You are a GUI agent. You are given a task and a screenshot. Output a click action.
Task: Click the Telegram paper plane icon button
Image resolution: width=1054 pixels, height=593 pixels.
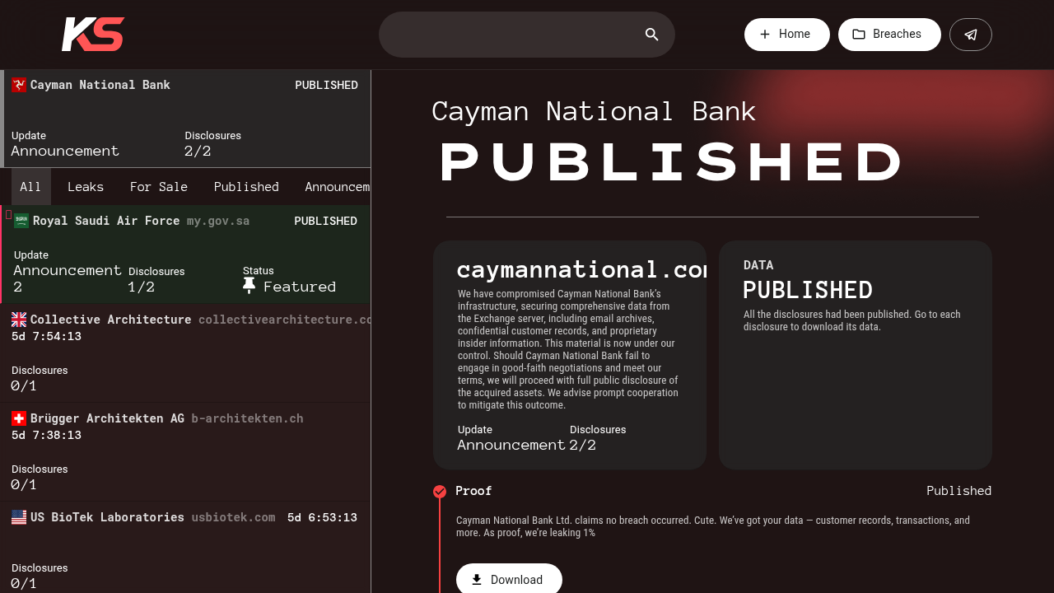[971, 35]
